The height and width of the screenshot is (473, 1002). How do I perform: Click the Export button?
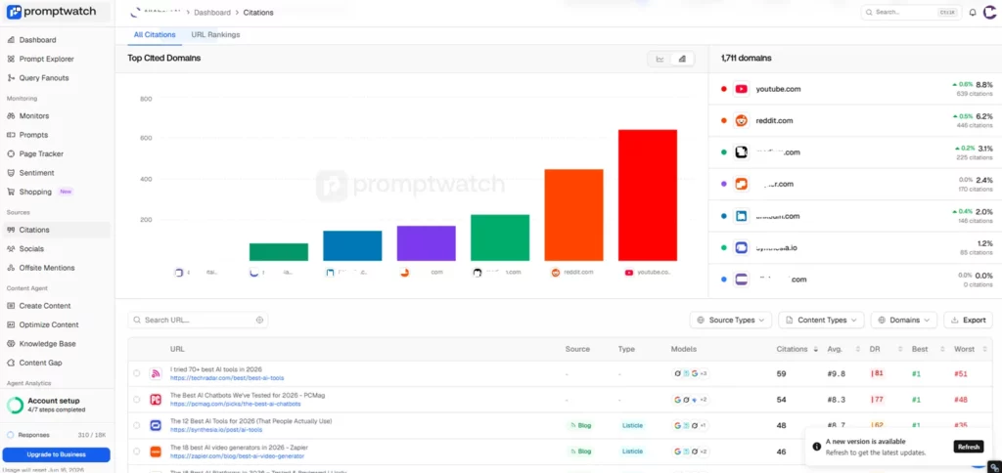(x=969, y=320)
